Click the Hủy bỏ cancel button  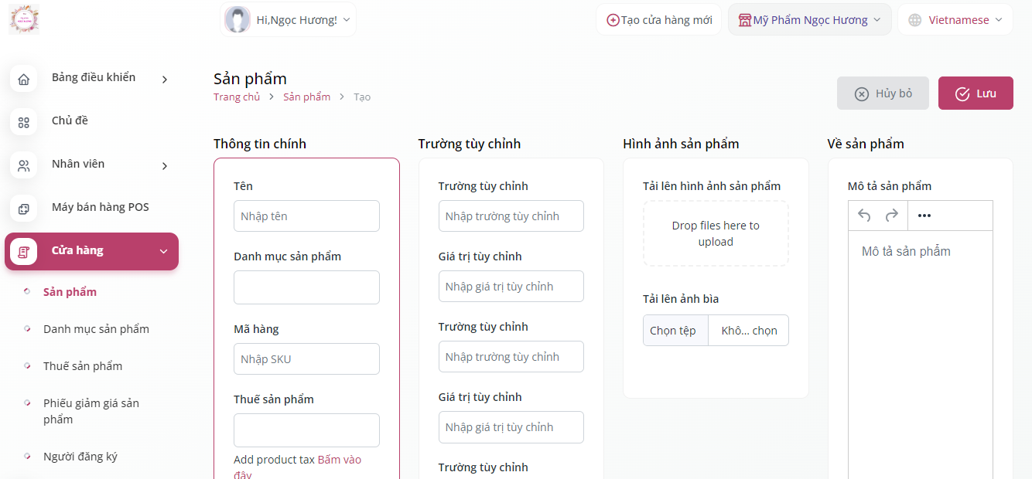883,93
